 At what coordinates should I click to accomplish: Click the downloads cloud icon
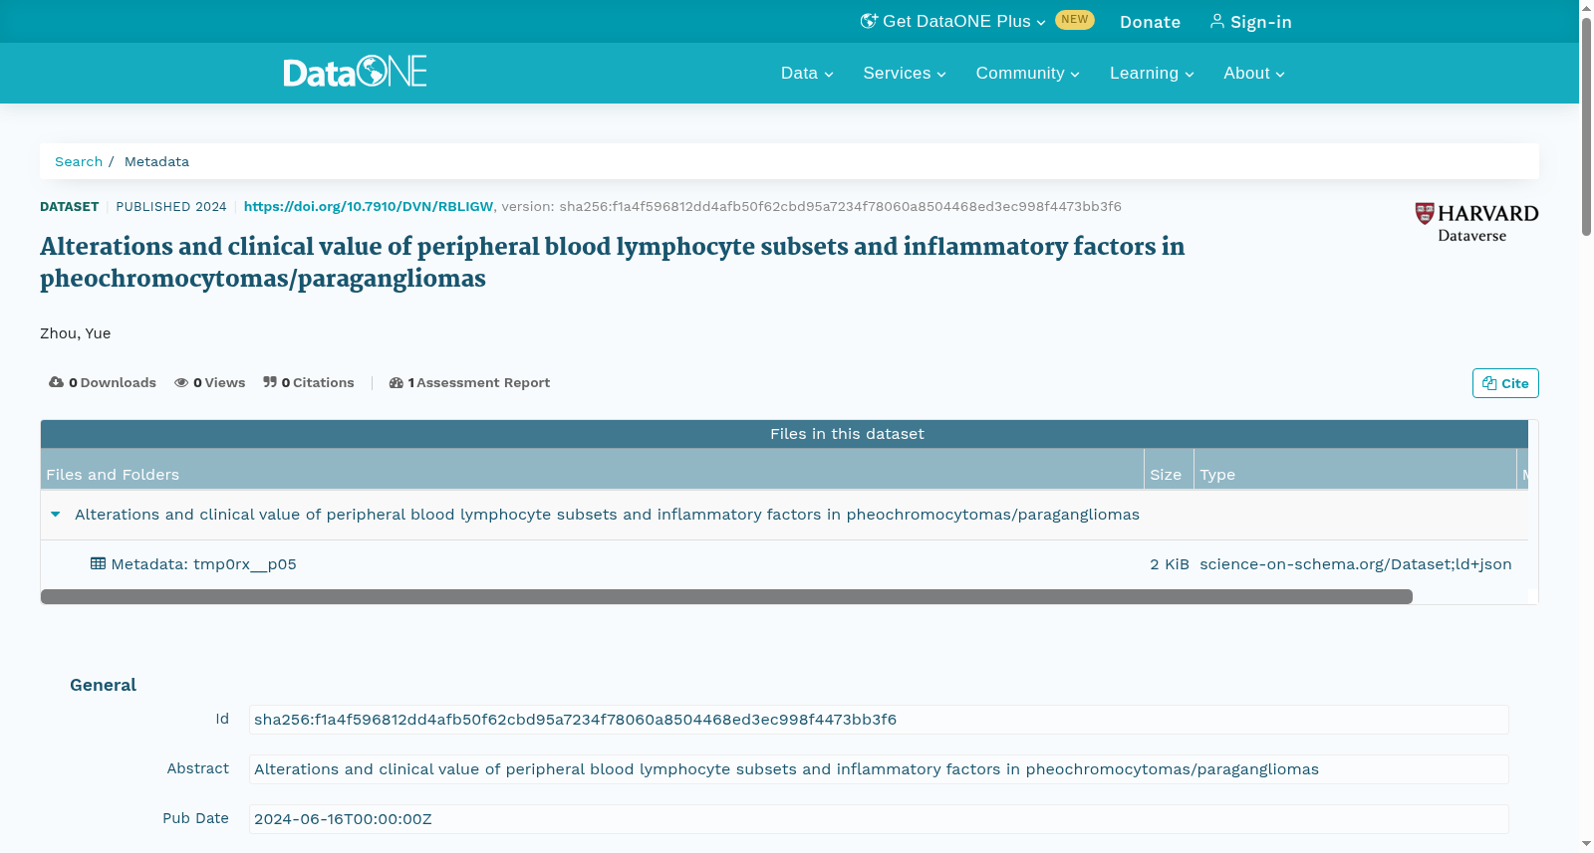(x=56, y=382)
